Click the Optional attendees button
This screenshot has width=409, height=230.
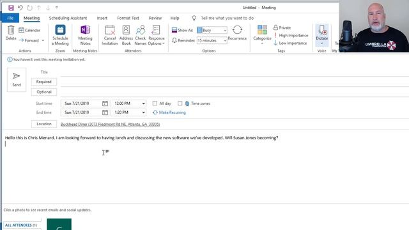tap(44, 92)
